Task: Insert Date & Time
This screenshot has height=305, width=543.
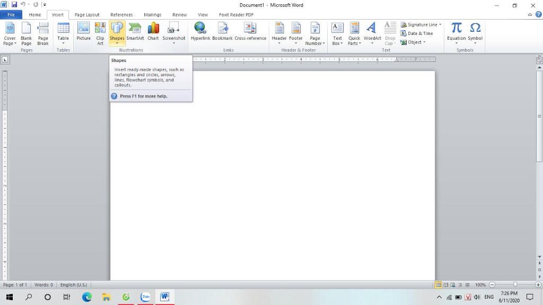Action: [417, 33]
